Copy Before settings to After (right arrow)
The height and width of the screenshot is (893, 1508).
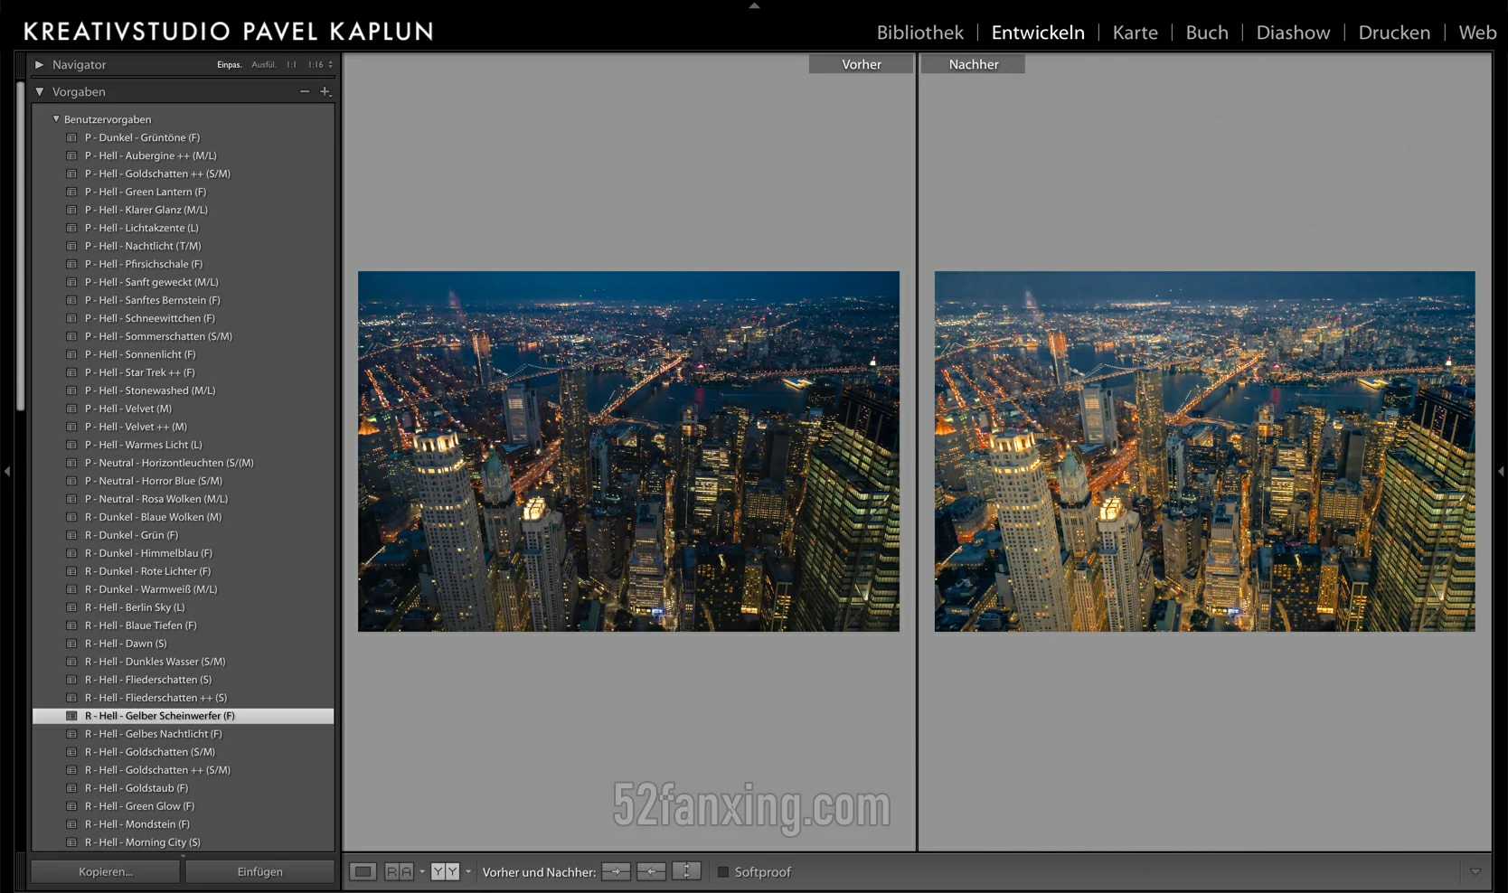pos(616,871)
